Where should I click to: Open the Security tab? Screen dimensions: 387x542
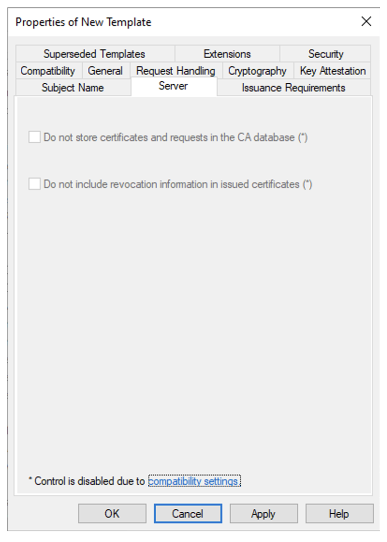pos(326,54)
